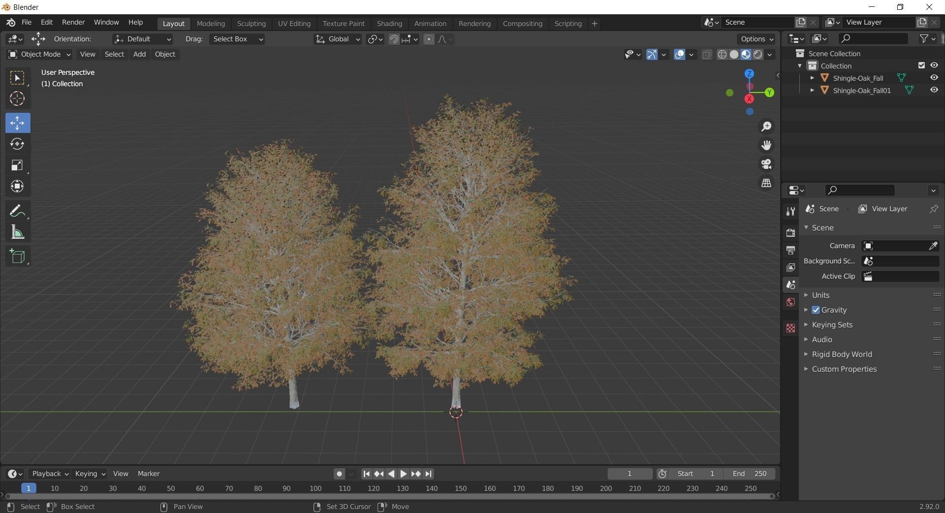Pick the Scale tool
Image resolution: width=945 pixels, height=513 pixels.
click(18, 165)
